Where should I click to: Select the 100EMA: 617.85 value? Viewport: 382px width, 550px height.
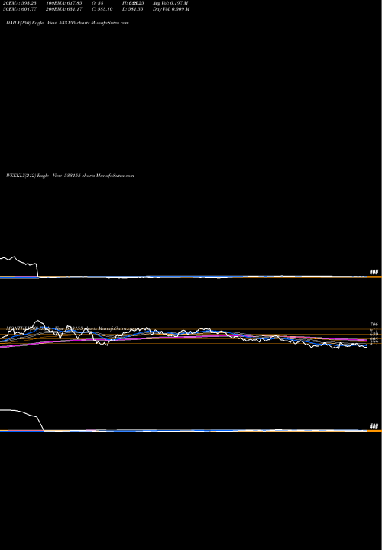[x=64, y=3]
